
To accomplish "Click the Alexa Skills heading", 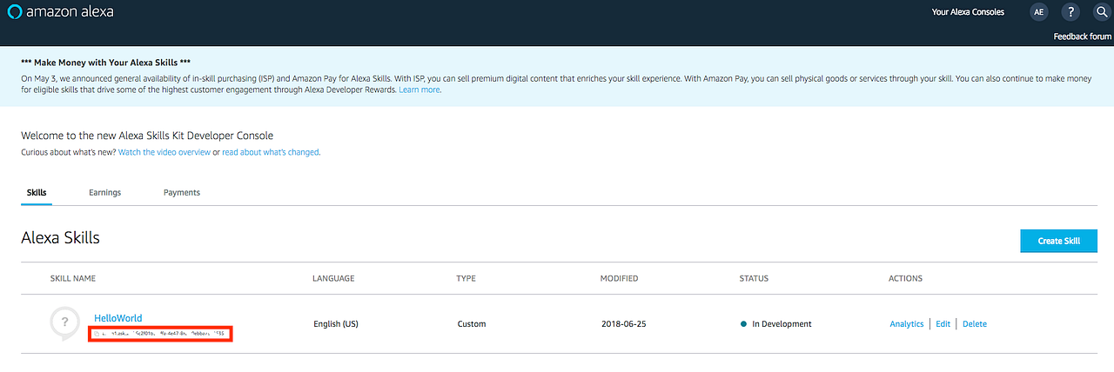I will tap(60, 238).
